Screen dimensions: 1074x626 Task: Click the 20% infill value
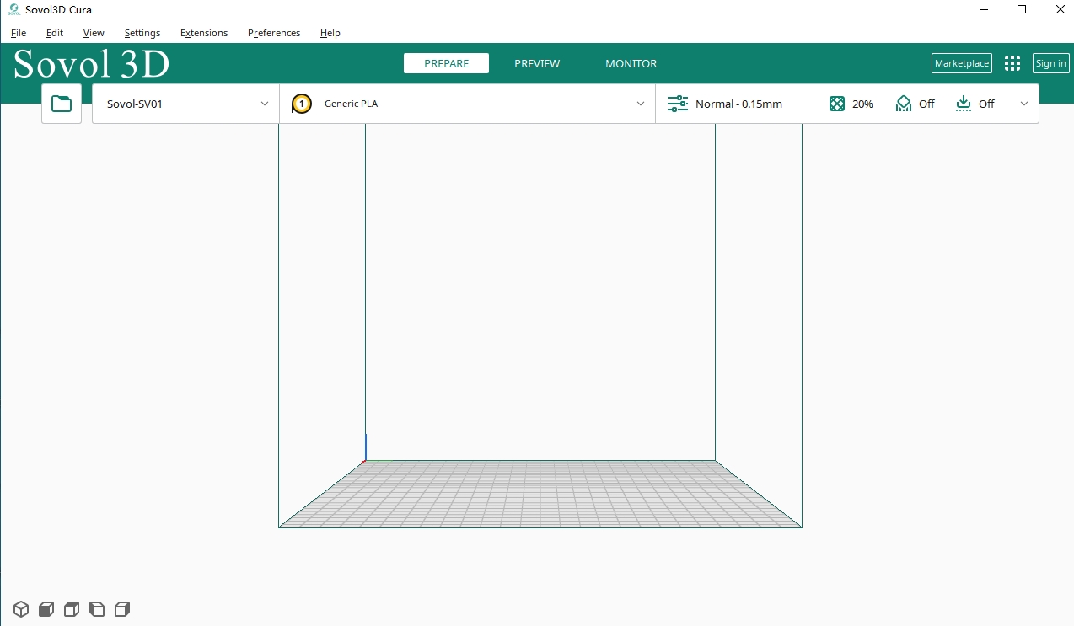click(862, 104)
